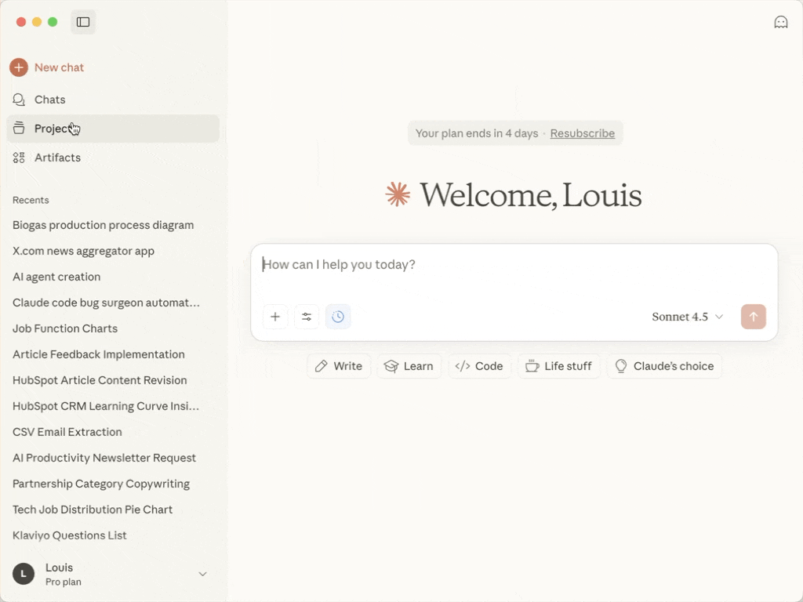Click the red close window button
Image resolution: width=803 pixels, height=602 pixels.
21,22
